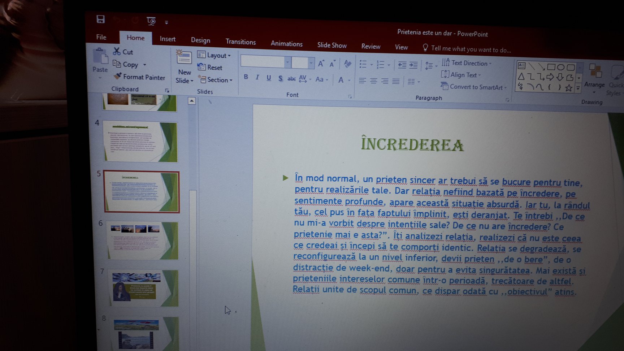The height and width of the screenshot is (351, 624).
Task: Open the character spacing AV menu
Action: pos(304,79)
